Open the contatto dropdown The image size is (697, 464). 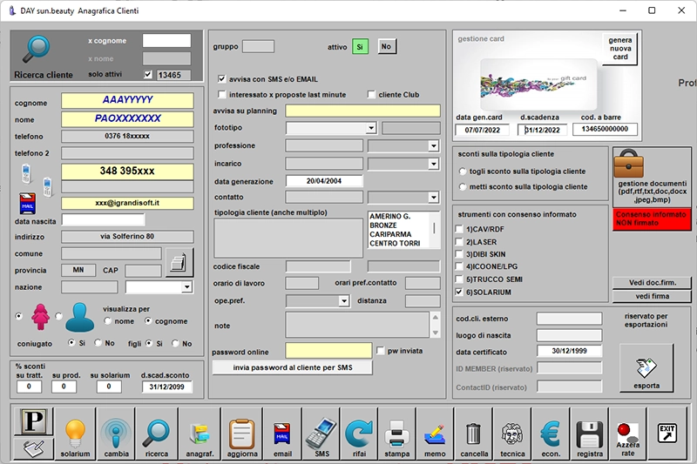(x=433, y=197)
